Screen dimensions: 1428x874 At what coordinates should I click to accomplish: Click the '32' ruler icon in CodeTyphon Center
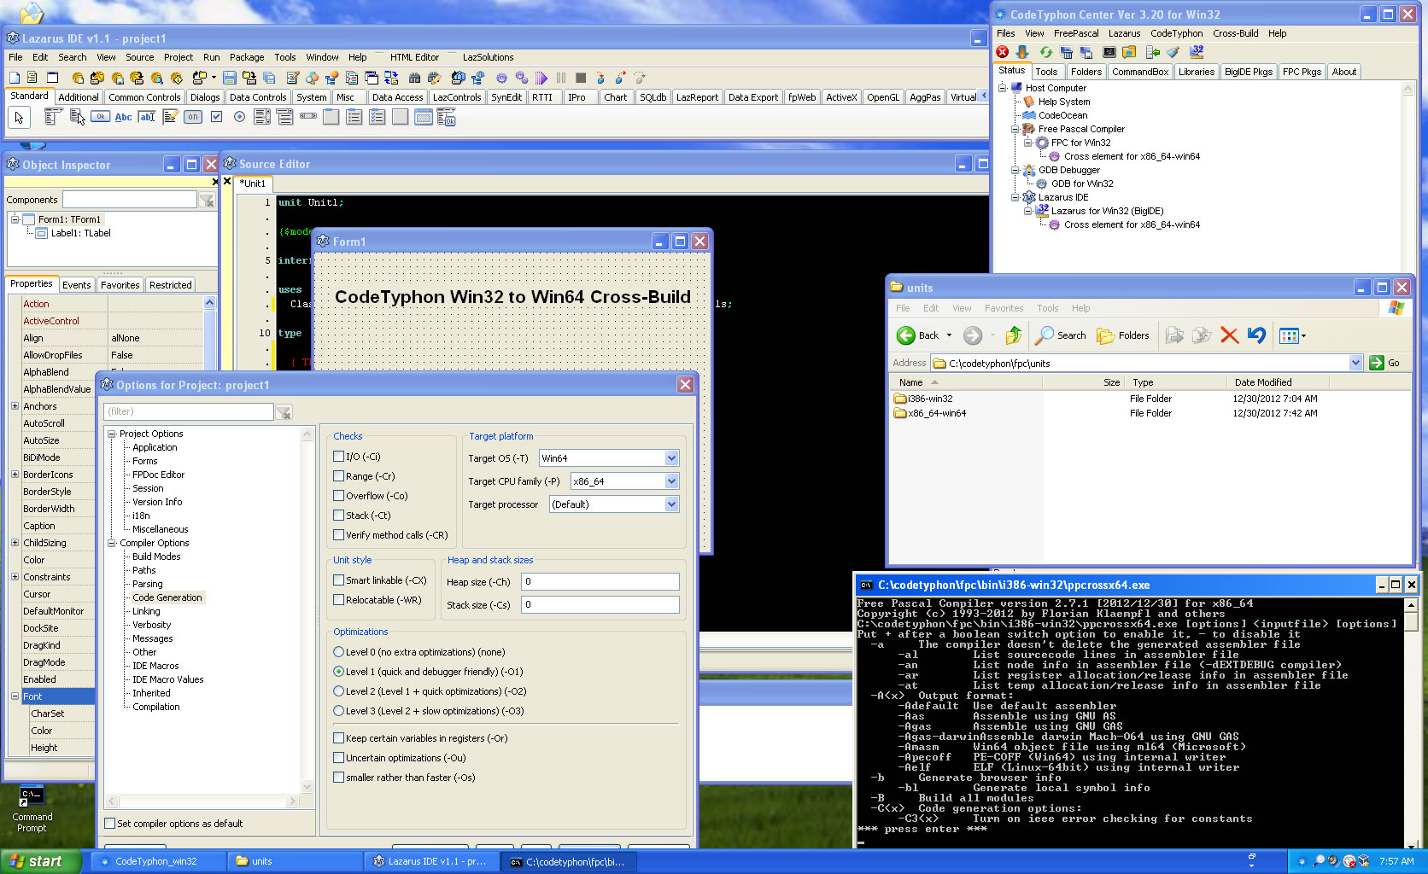pyautogui.click(x=1197, y=52)
